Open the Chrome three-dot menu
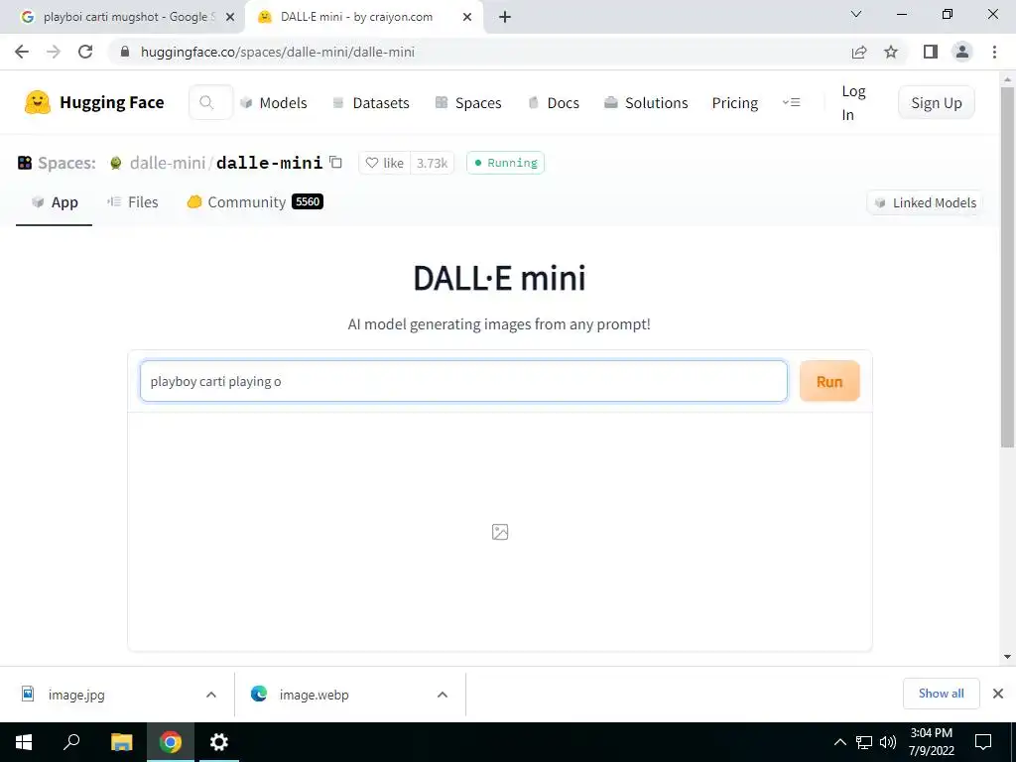Image resolution: width=1016 pixels, height=762 pixels. coord(994,52)
